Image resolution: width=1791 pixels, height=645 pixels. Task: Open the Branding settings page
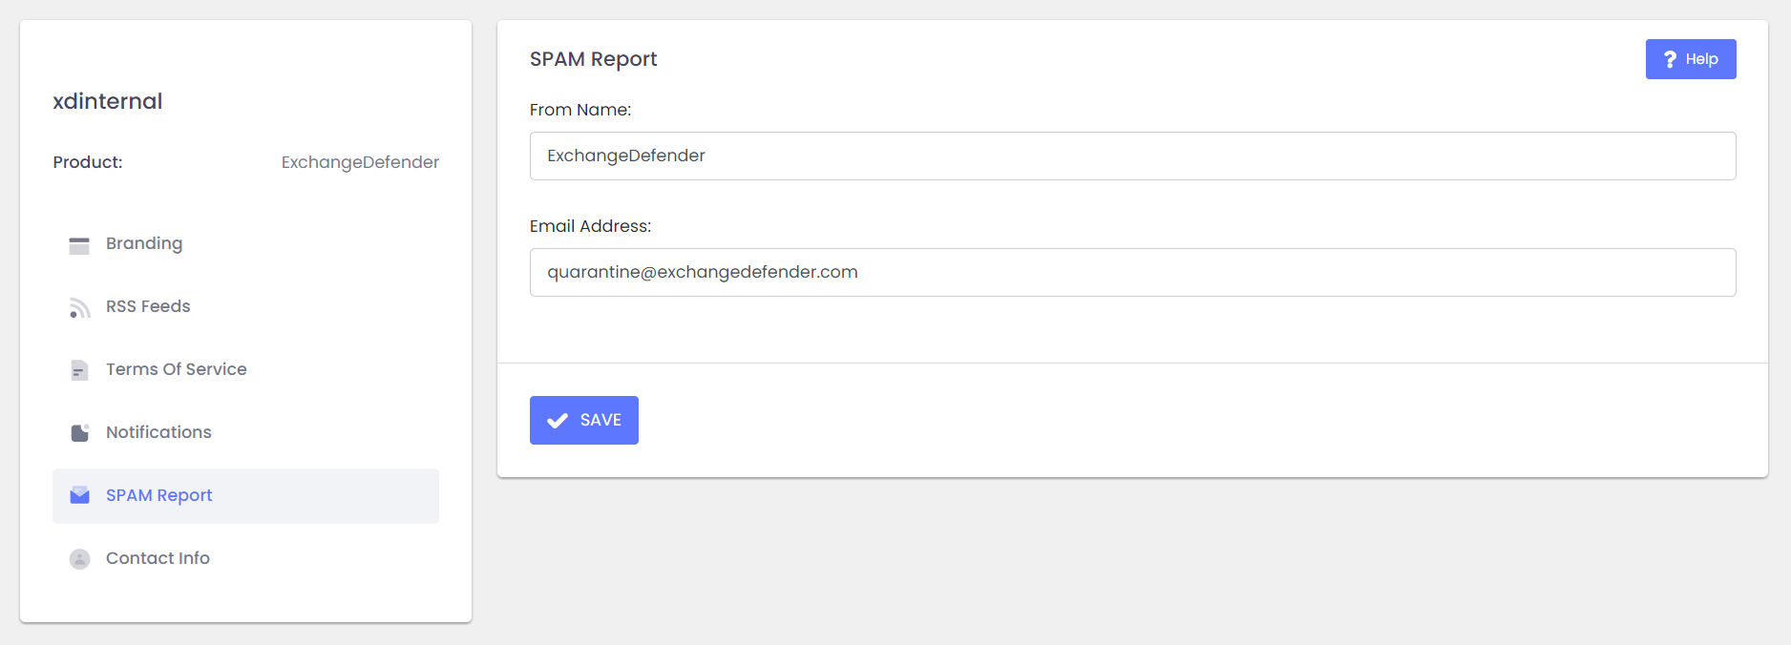144,243
